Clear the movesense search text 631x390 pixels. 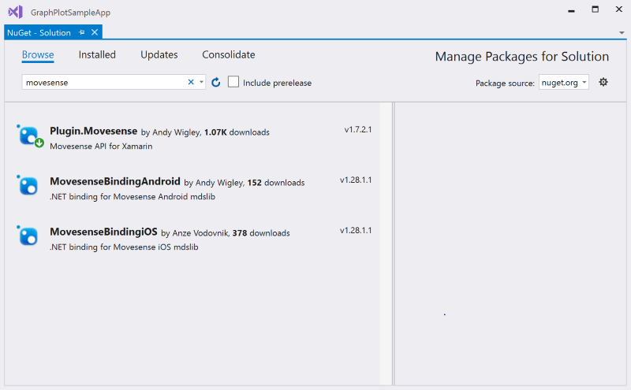pos(191,82)
